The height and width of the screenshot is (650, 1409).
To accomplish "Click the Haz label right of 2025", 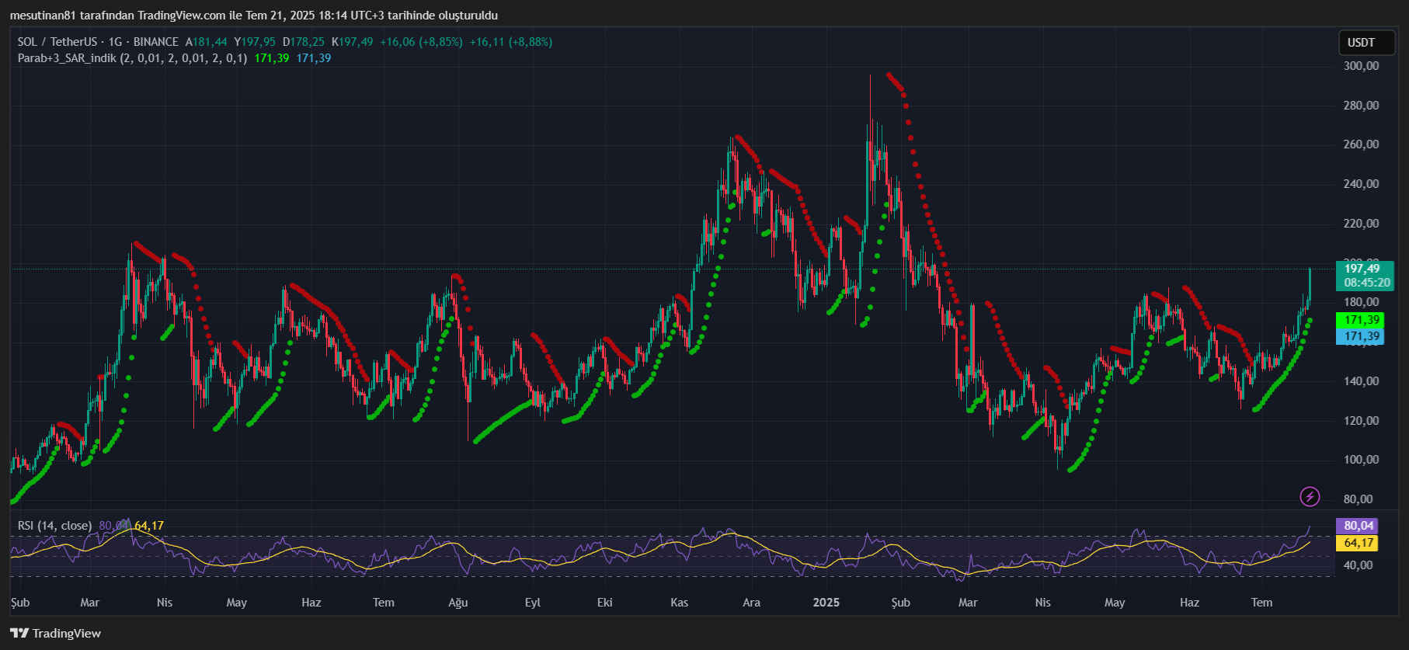I will click(x=1189, y=603).
